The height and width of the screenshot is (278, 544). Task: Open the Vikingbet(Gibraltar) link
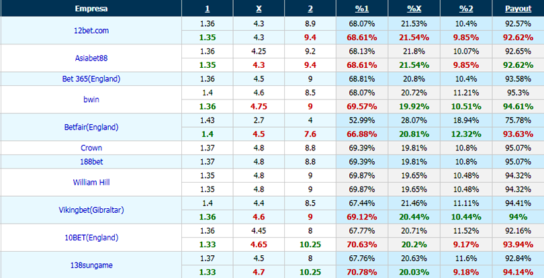pos(91,210)
